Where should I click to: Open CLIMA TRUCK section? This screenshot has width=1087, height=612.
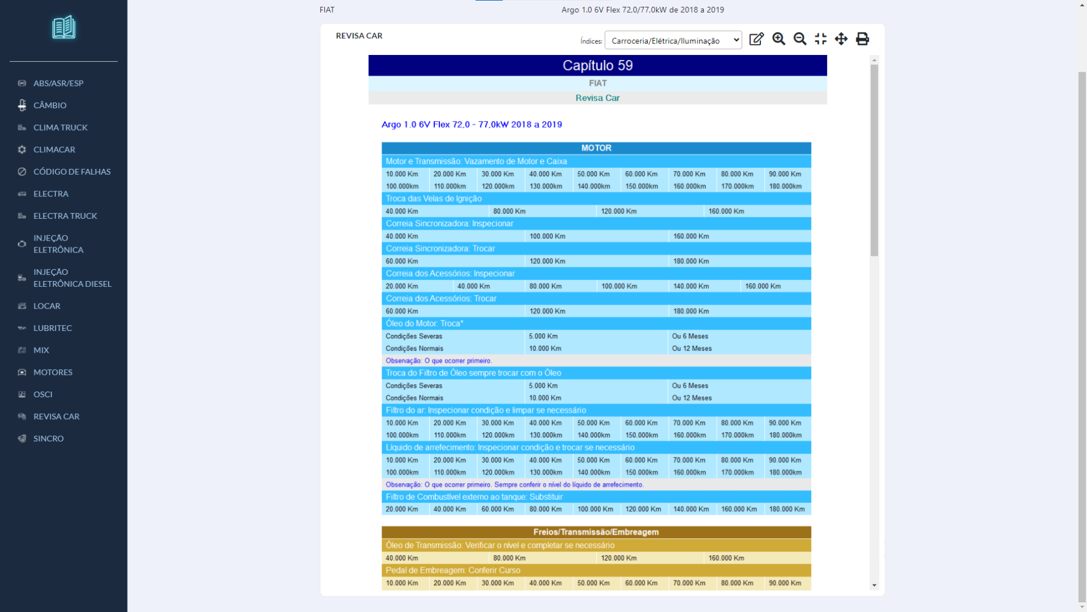click(x=60, y=128)
